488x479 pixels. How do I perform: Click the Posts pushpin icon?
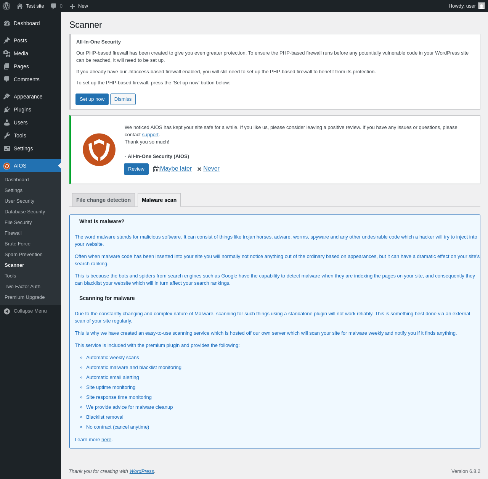[7, 40]
